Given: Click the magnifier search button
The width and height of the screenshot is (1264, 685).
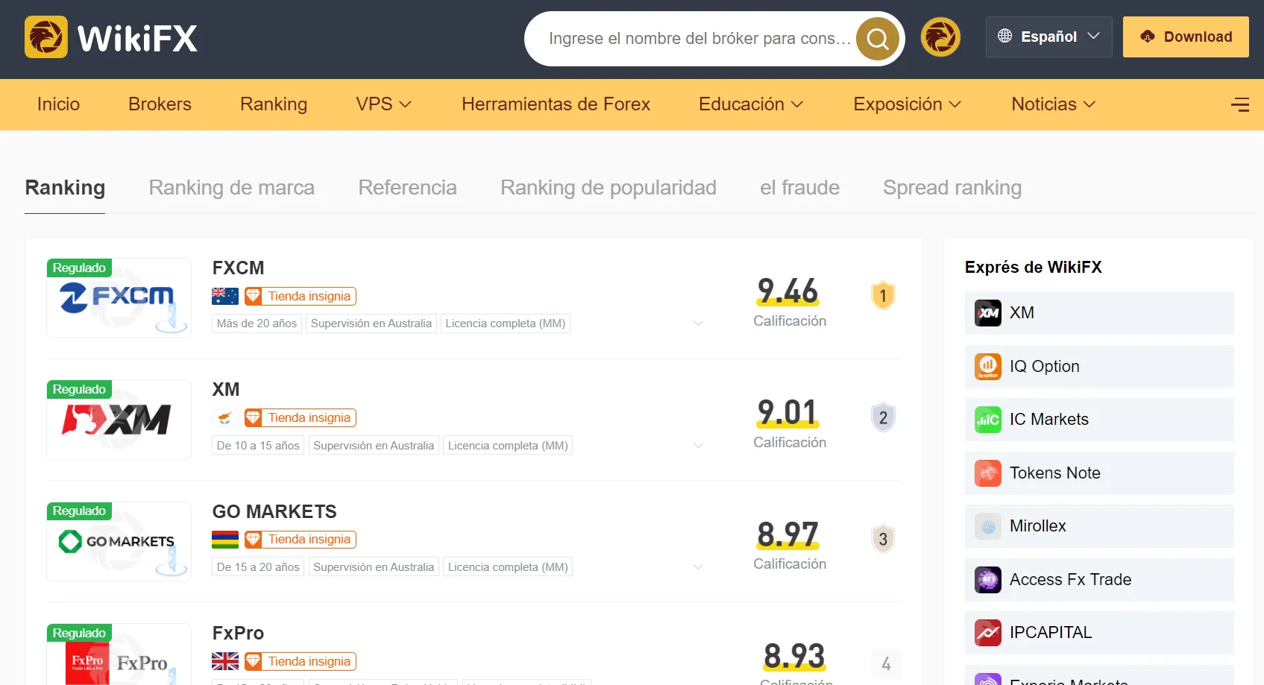Looking at the screenshot, I should pos(878,39).
